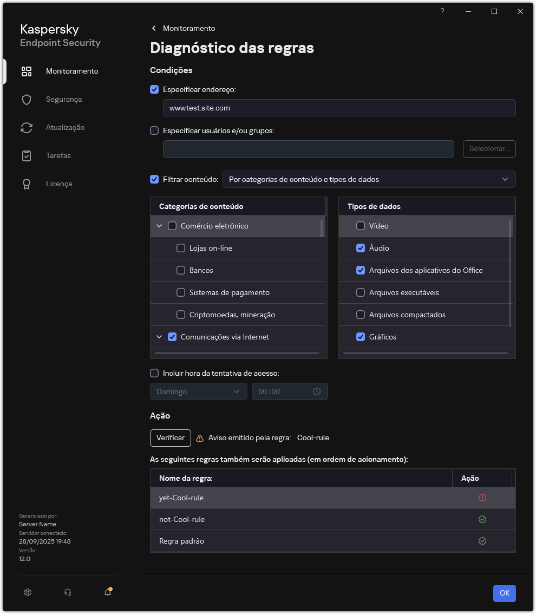Open help using the question mark
Screen dimensions: 536x614
(442, 11)
